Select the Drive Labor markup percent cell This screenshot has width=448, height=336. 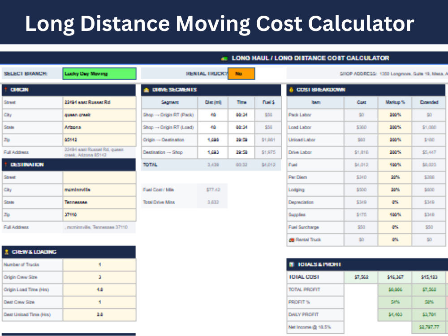pos(395,152)
